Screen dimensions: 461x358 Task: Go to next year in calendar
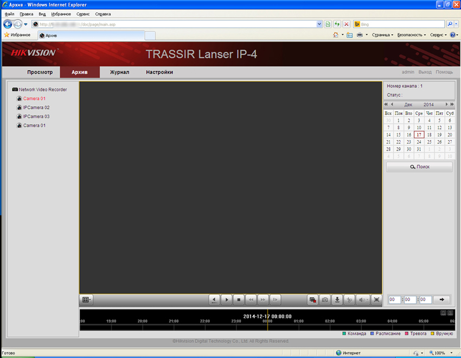point(452,104)
